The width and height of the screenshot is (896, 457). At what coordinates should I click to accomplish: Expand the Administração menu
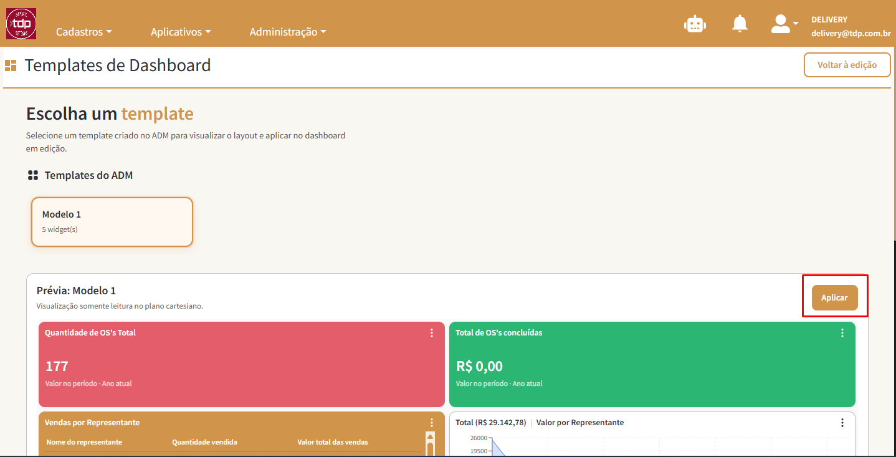click(288, 32)
